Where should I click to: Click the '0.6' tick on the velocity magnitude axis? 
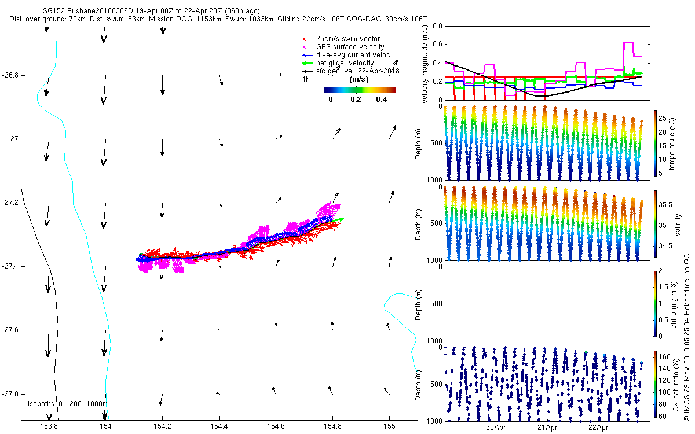point(437,45)
